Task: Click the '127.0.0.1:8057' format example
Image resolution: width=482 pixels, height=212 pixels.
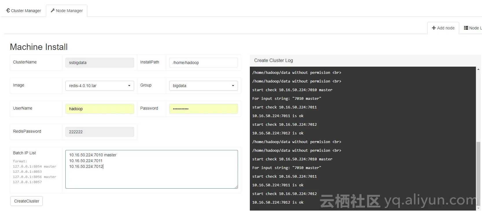Action: [x=27, y=182]
